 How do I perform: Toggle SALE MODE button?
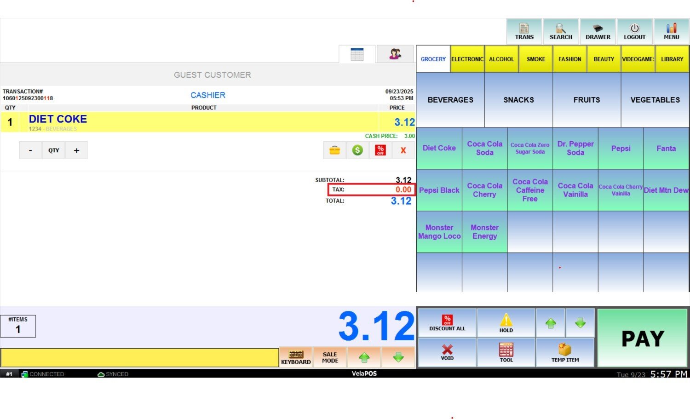click(x=330, y=357)
